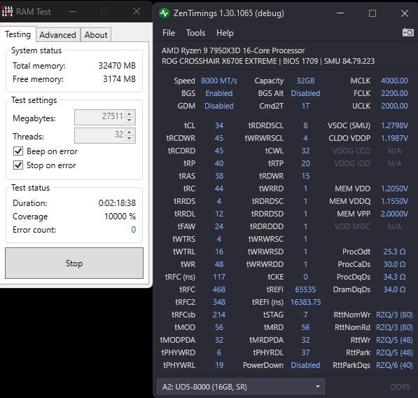Open the Tools menu in ZenTimings
The height and width of the screenshot is (398, 418).
[195, 33]
